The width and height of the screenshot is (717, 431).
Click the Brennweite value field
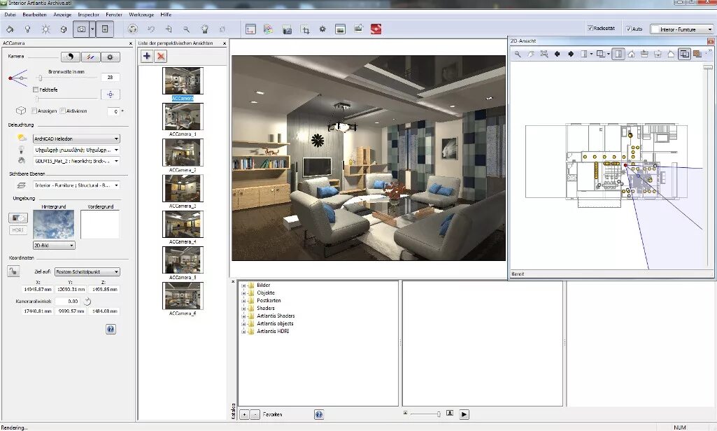tap(111, 78)
